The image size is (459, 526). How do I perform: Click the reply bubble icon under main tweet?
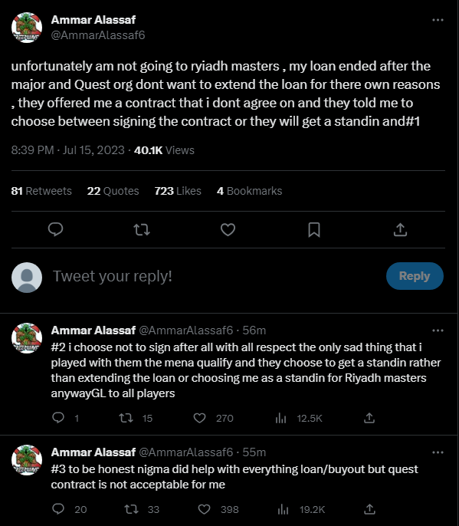click(x=56, y=230)
